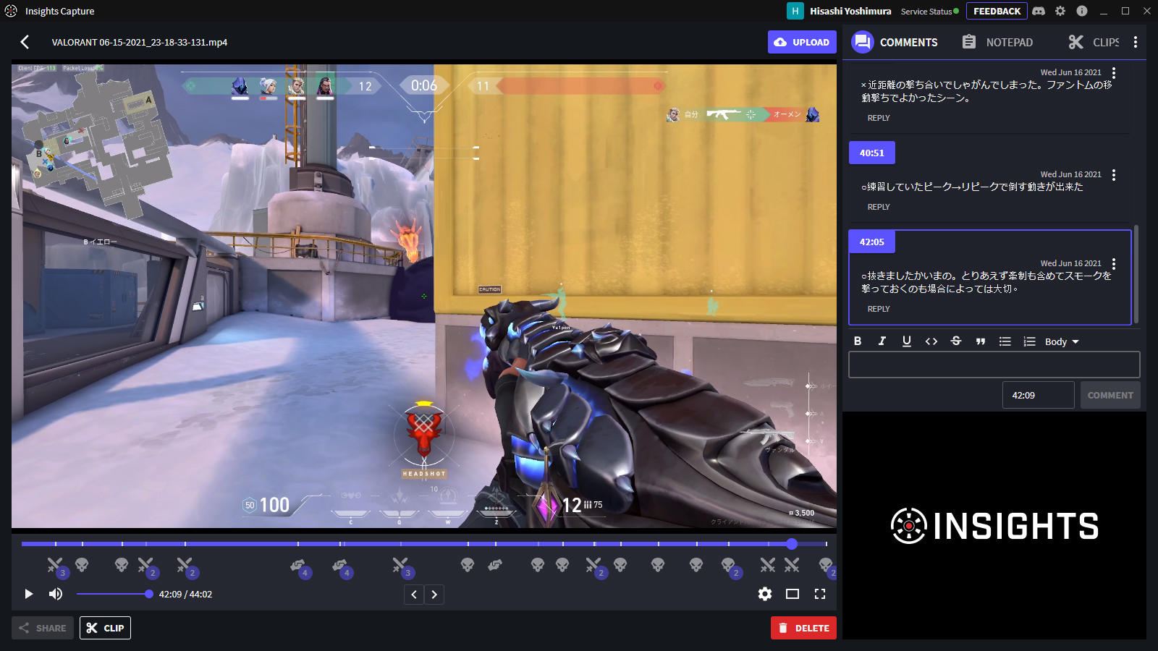Check the Service Status indicator
The height and width of the screenshot is (651, 1158).
point(929,11)
